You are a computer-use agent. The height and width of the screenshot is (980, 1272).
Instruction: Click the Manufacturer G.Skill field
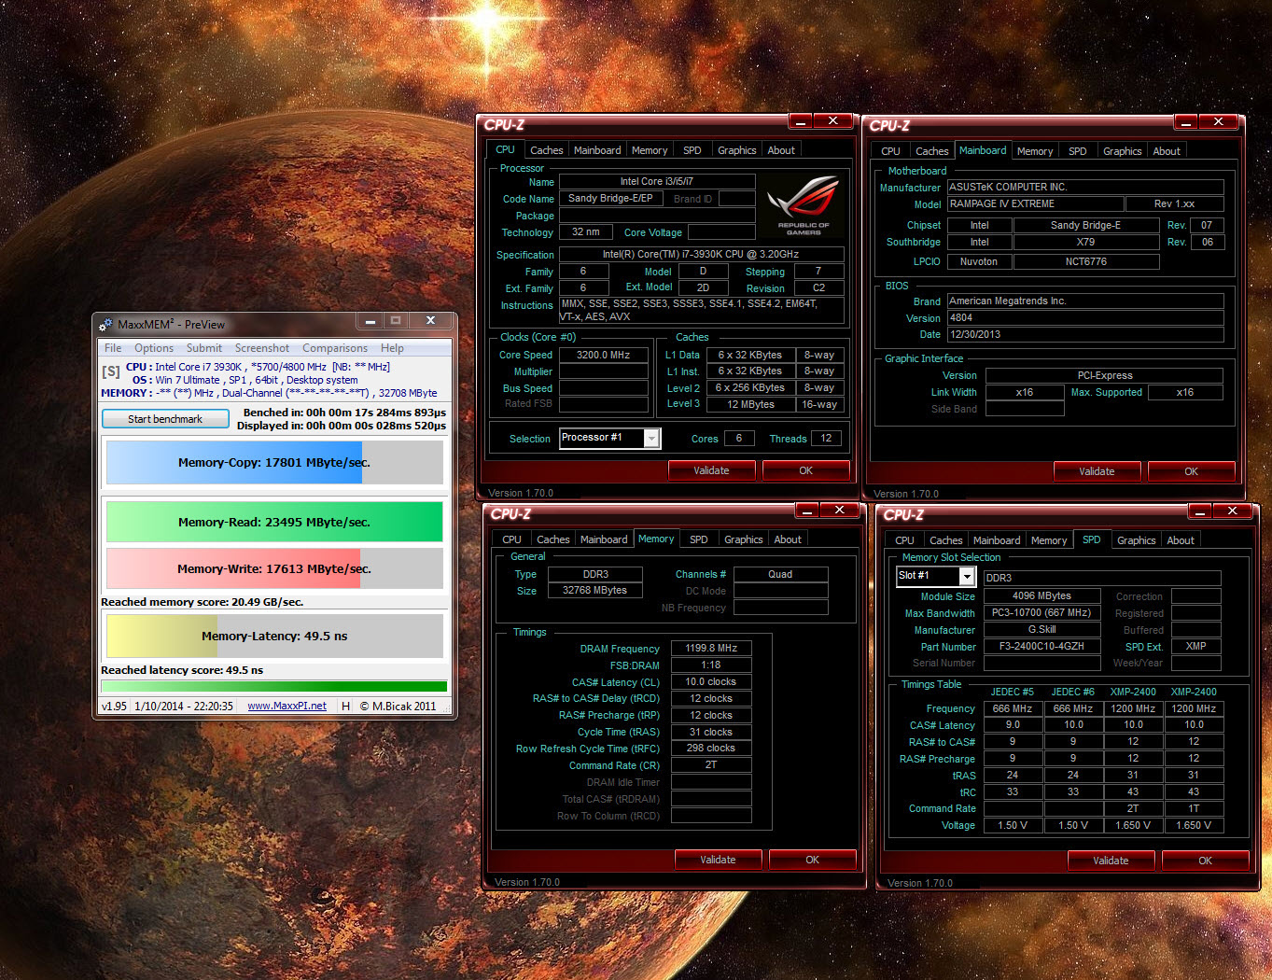(1041, 629)
